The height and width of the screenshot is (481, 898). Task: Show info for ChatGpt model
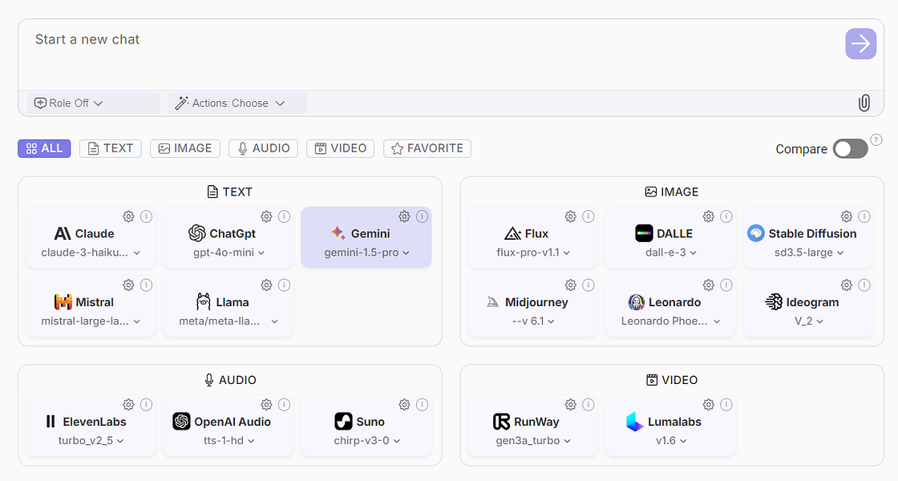coord(284,216)
